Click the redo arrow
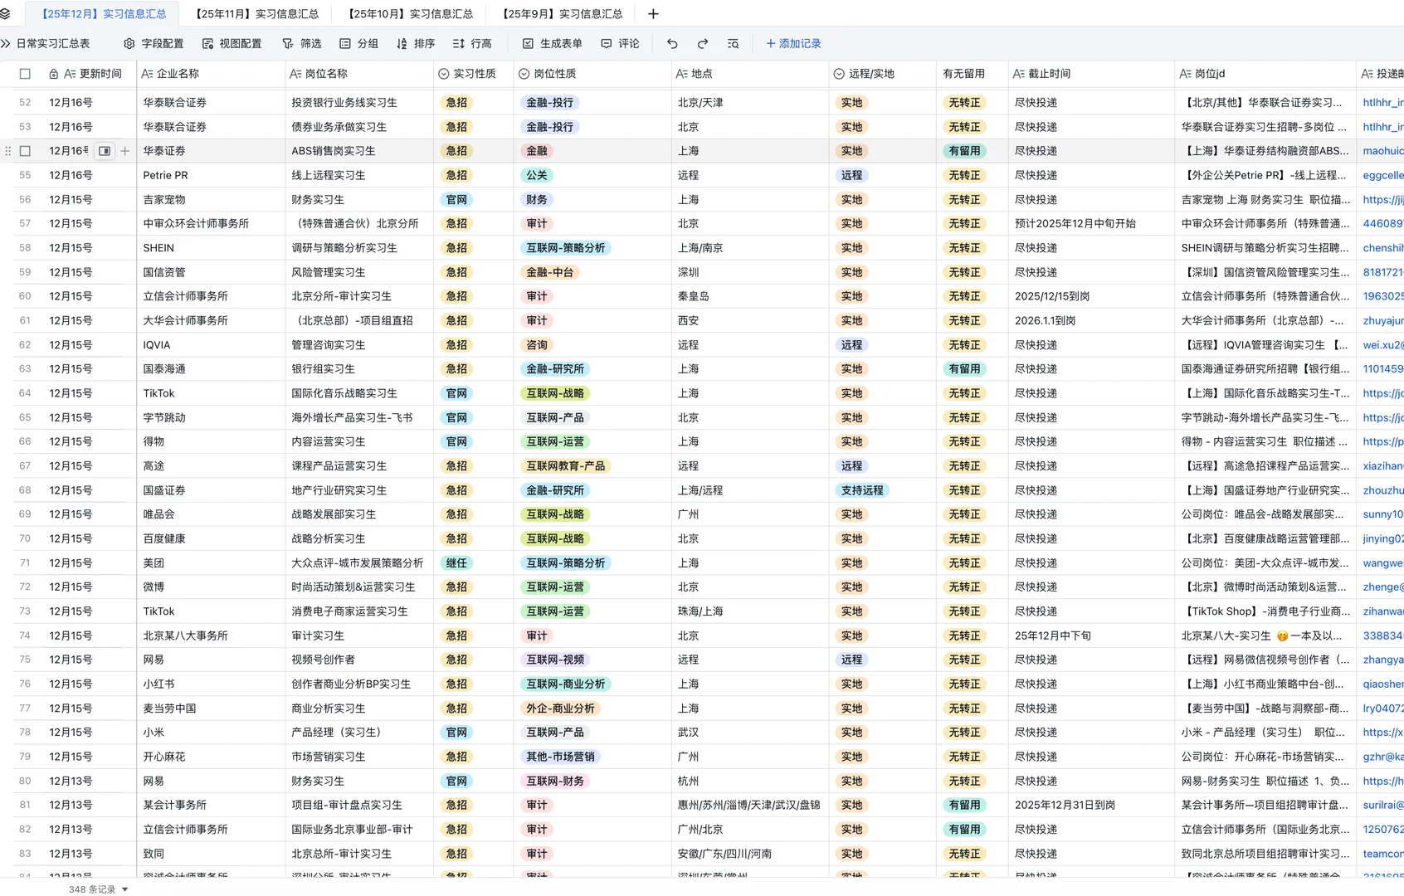The width and height of the screenshot is (1404, 896). click(703, 44)
